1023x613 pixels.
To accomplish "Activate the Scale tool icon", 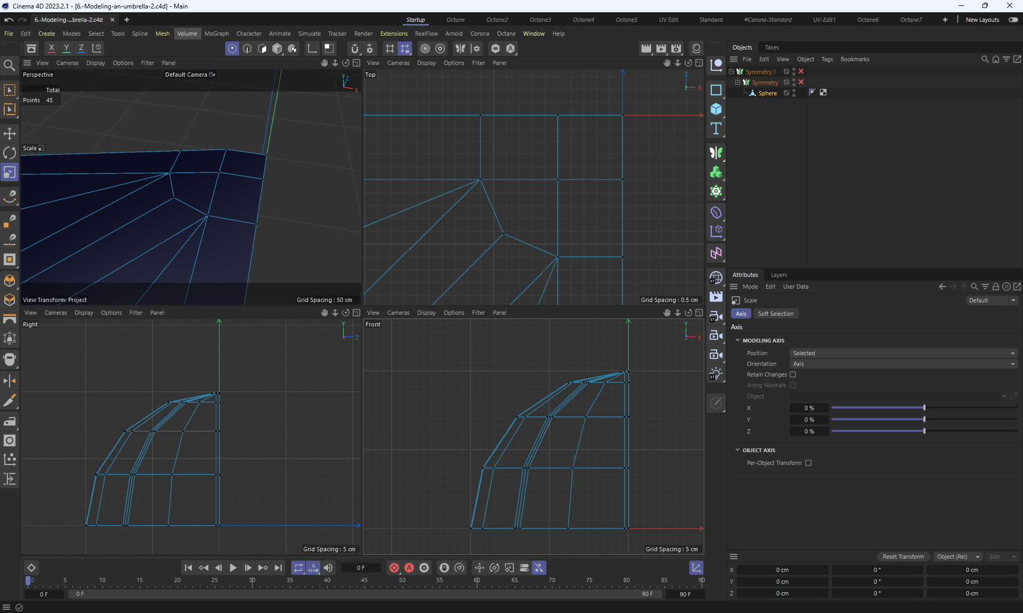I will (x=10, y=173).
